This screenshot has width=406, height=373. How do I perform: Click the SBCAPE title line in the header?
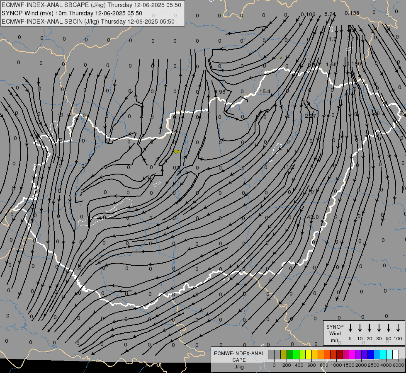click(91, 5)
